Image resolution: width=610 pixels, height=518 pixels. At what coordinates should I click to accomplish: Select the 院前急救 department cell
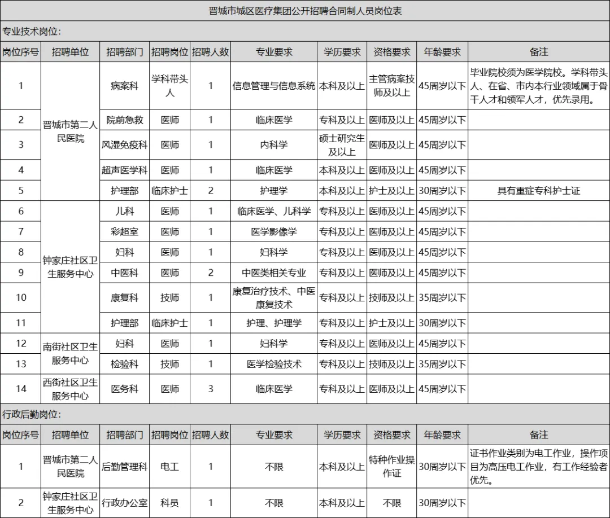pos(124,120)
